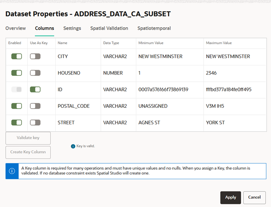271x207 pixels.
Task: Select the Spatiotemporal tab
Action: coord(154,29)
